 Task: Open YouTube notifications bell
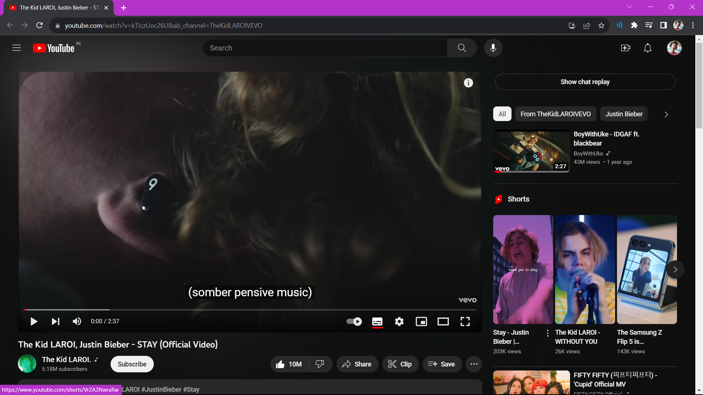[x=647, y=48]
